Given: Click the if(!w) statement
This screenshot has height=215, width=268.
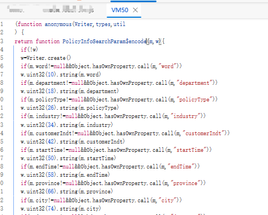Looking at the screenshot, I should pos(29,49).
